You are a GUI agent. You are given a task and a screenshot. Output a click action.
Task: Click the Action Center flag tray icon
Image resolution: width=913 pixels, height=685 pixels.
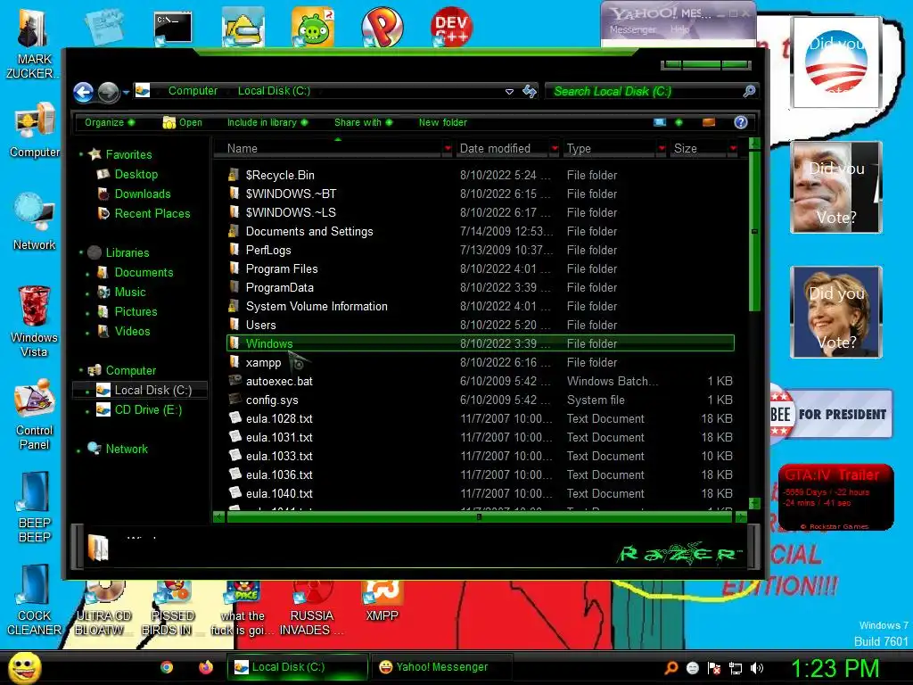714,669
